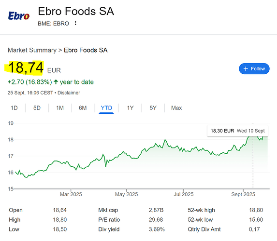Open the Disclaimer link

(x=69, y=93)
